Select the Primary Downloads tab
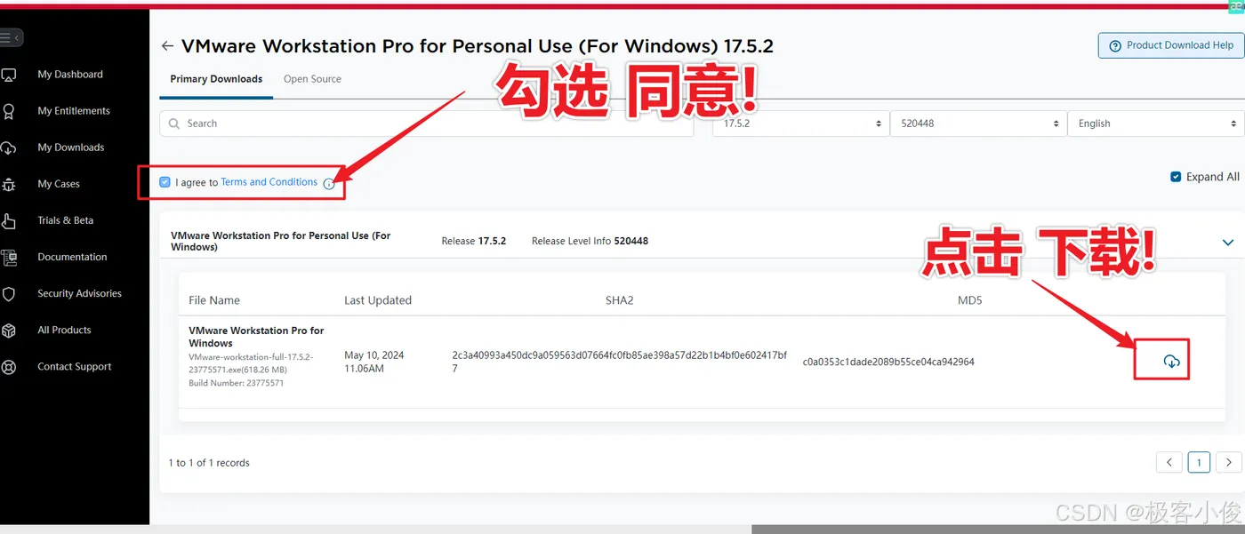This screenshot has height=534, width=1245. 216,79
